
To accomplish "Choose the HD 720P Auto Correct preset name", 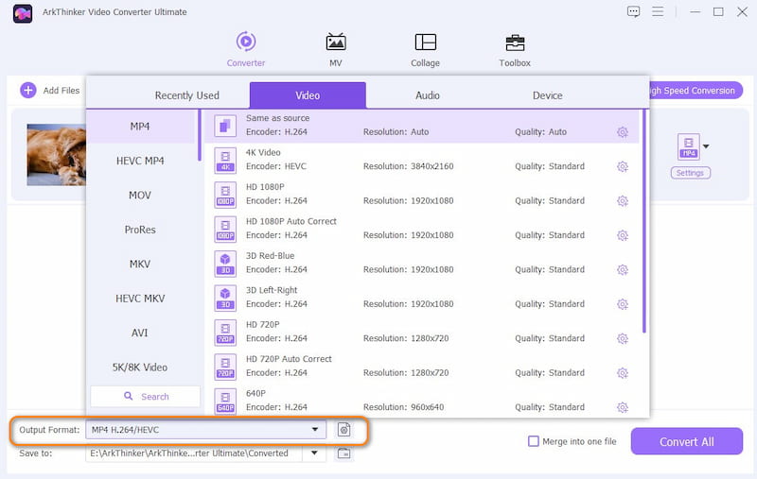I will 289,359.
